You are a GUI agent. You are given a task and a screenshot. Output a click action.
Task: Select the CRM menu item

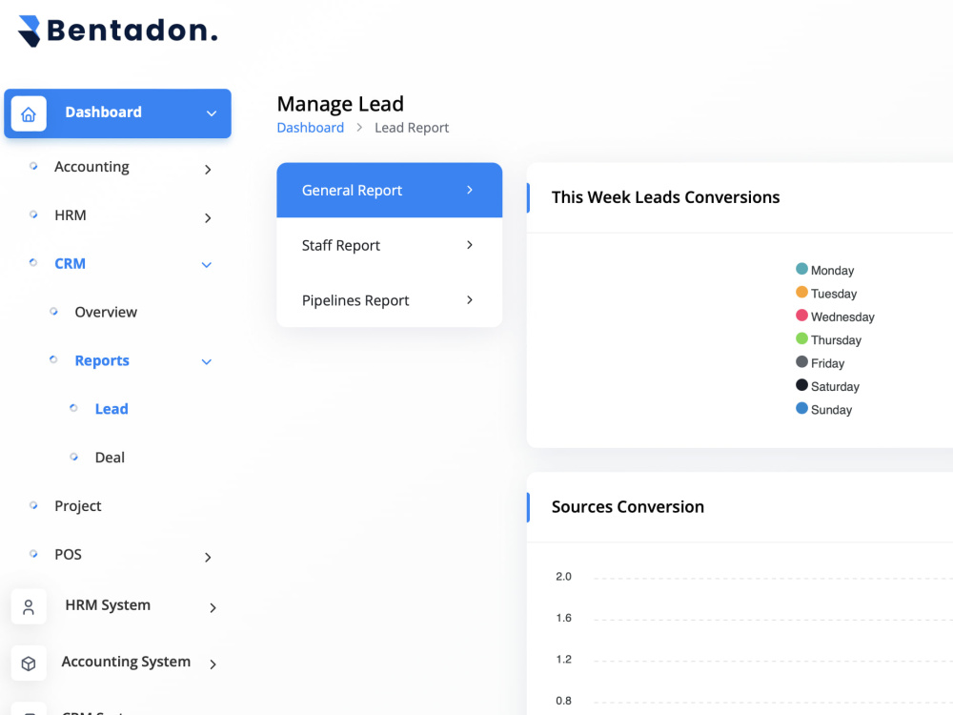point(70,264)
